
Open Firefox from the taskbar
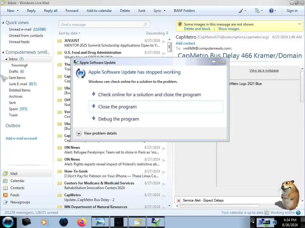pos(82,222)
